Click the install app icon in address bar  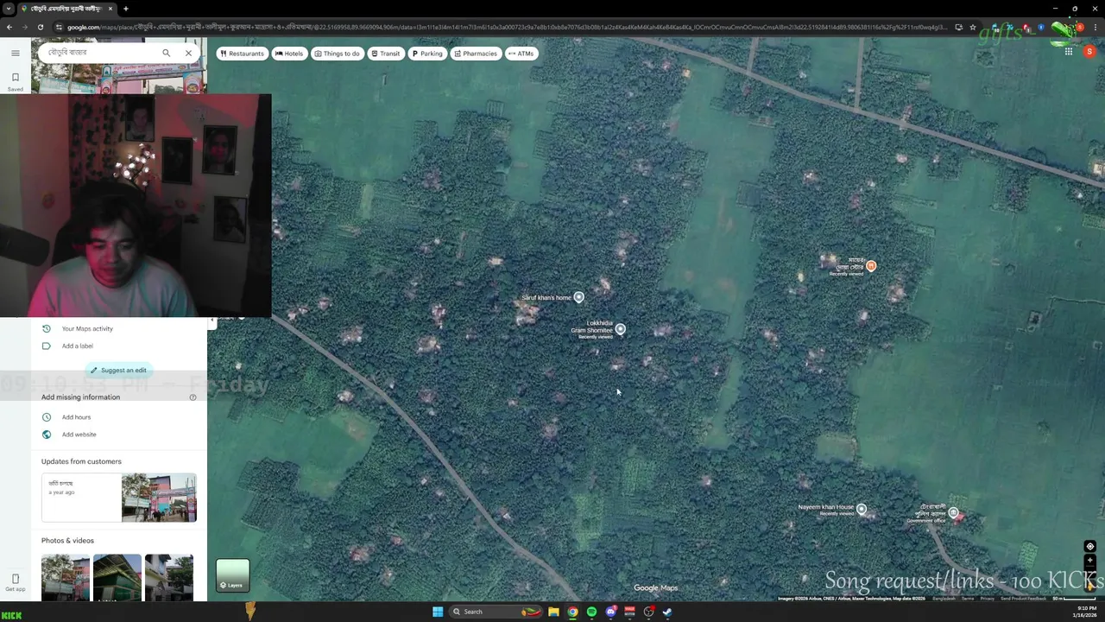pyautogui.click(x=958, y=27)
